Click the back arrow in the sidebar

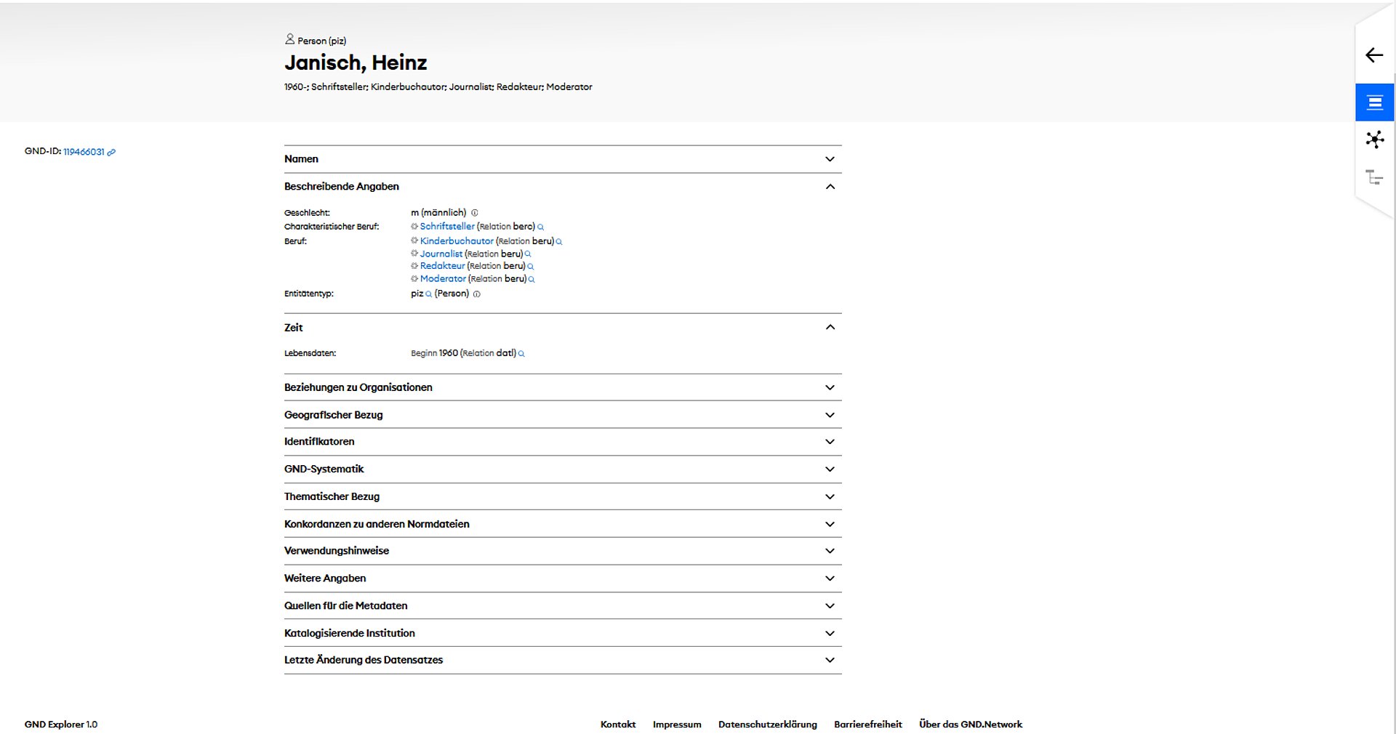tap(1374, 55)
